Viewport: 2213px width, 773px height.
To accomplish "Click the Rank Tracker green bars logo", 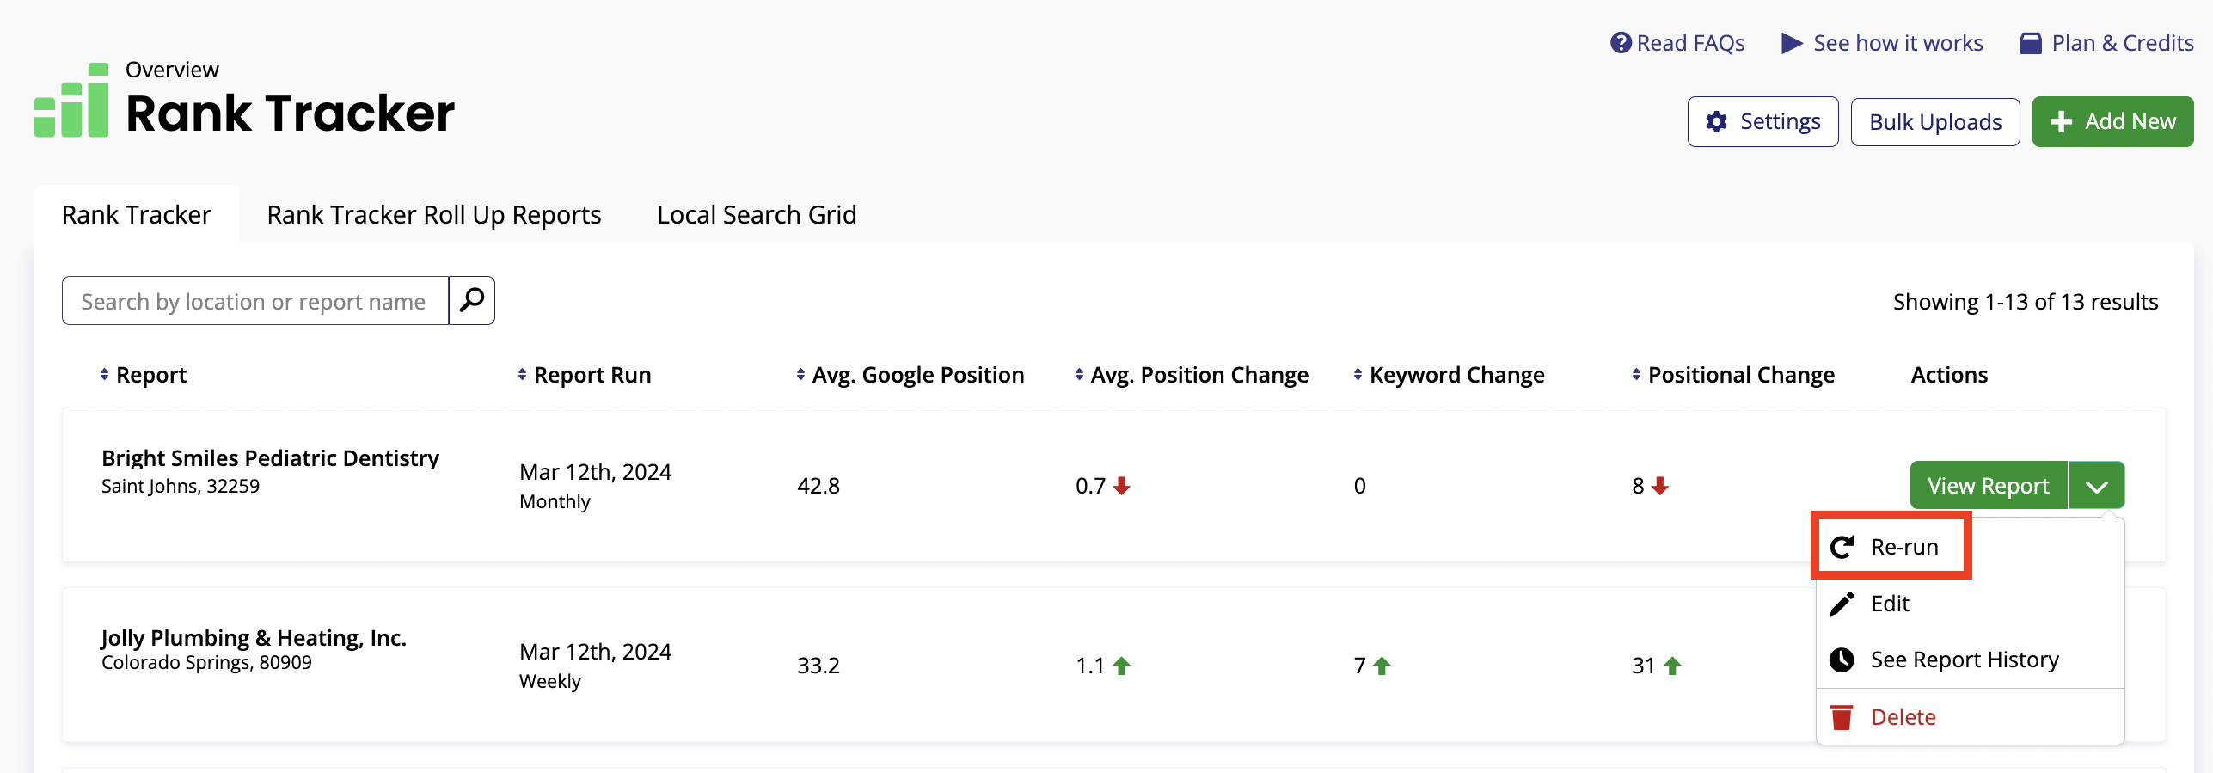I will [71, 100].
